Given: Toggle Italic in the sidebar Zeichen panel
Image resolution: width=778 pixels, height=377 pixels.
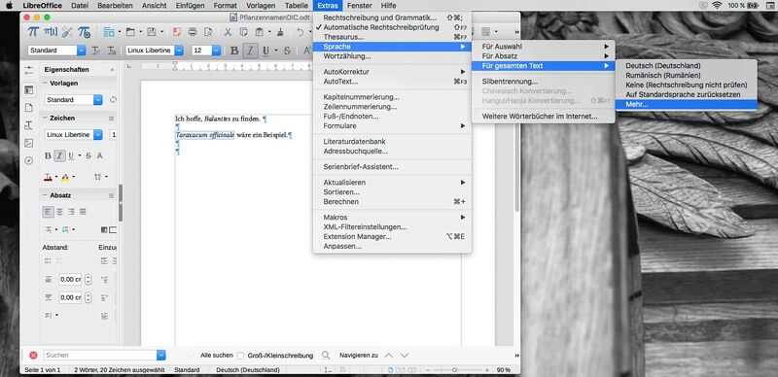Looking at the screenshot, I should click(59, 155).
